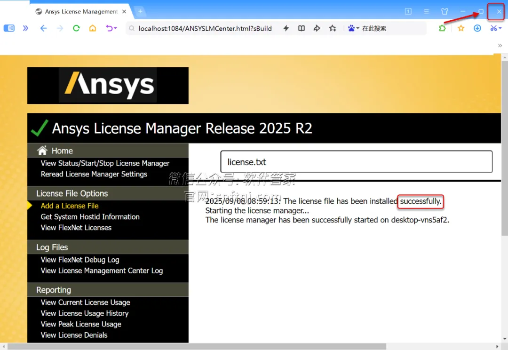Click the scroll up arrow

click(x=505, y=58)
